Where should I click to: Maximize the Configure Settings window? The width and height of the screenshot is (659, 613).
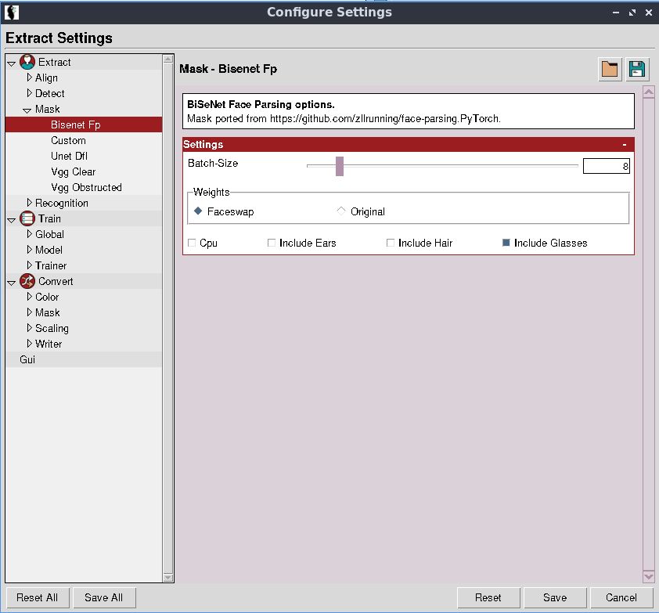pos(632,13)
